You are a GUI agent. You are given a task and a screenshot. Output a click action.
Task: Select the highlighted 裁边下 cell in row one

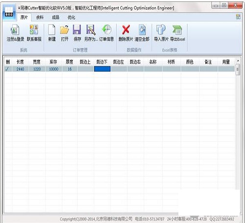tap(102, 69)
